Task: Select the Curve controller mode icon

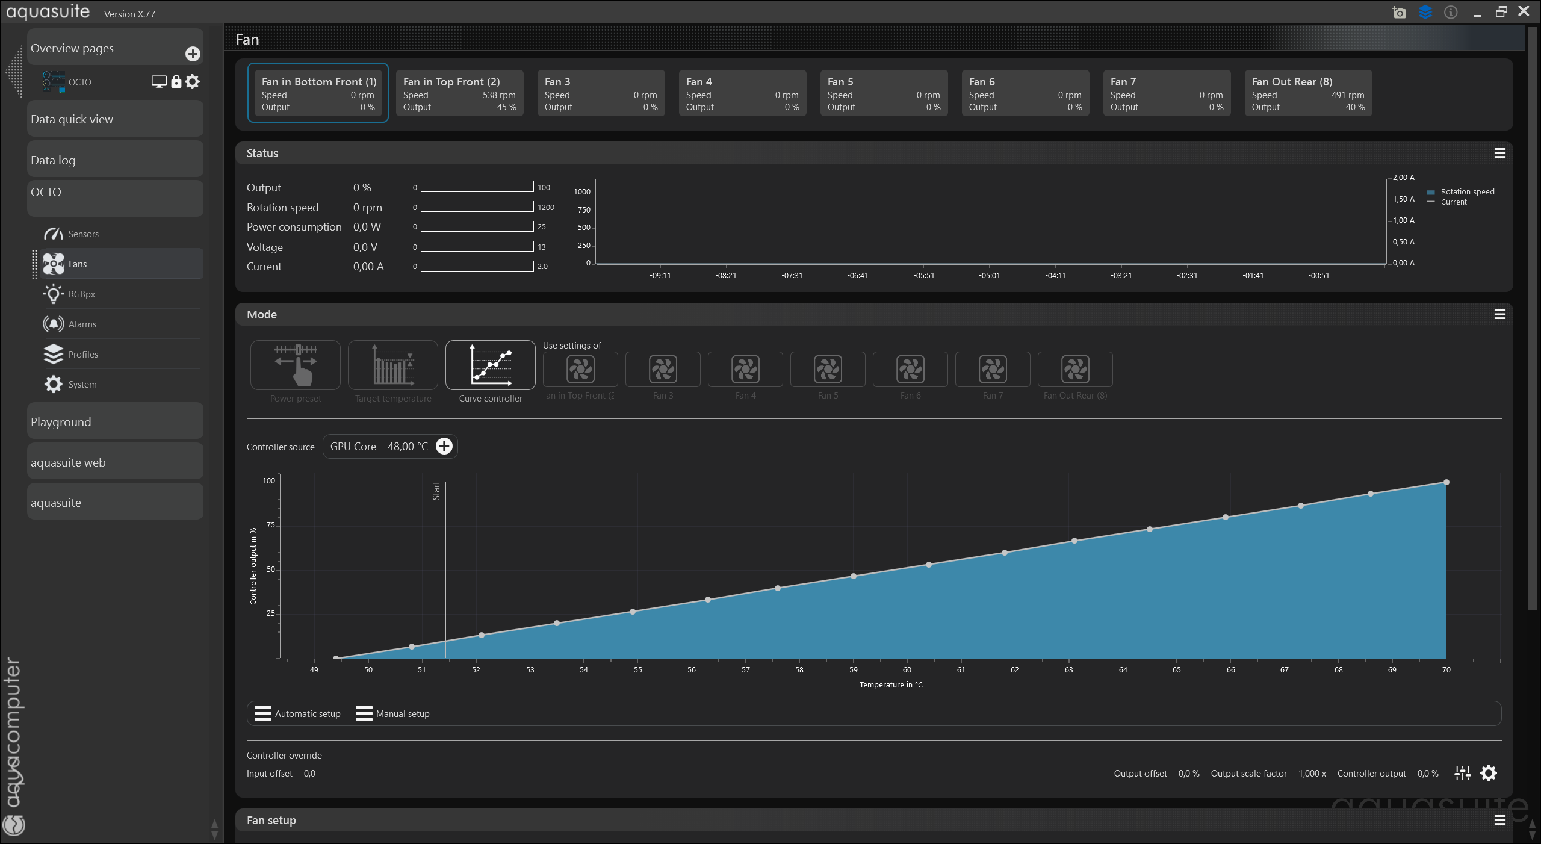Action: point(490,365)
